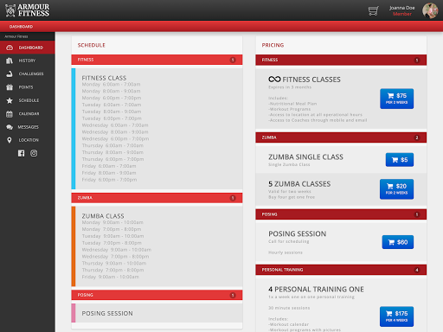Click the Posing Session schedule title
Viewport: 443px width, 332px height.
click(x=107, y=313)
